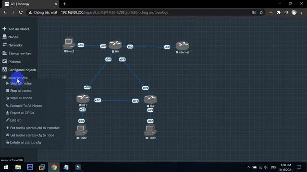Select the BR1 router node

(83, 99)
